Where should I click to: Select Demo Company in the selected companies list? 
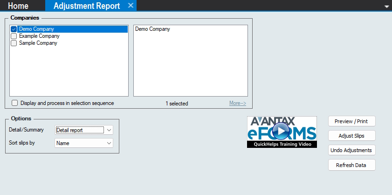click(152, 29)
